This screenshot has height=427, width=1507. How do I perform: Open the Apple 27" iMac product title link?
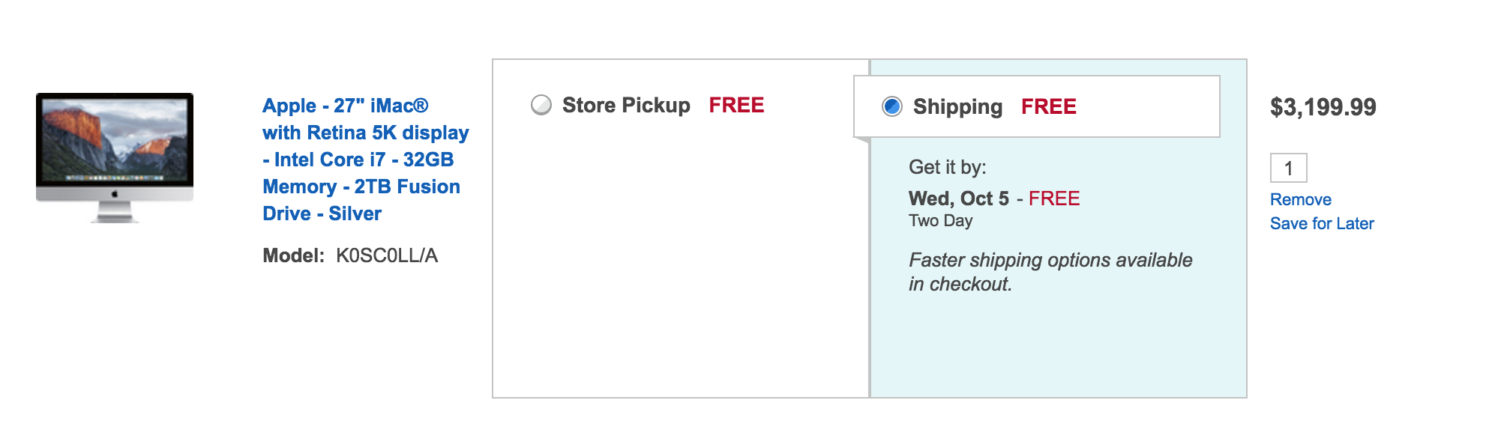365,160
